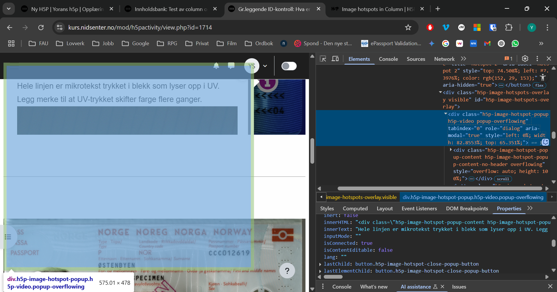This screenshot has height=292, width=557.
Task: Open the Gmail bookmark icon
Action: pos(487,43)
